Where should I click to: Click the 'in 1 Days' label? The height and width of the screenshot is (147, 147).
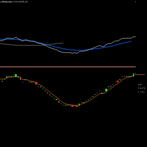pos(141,92)
